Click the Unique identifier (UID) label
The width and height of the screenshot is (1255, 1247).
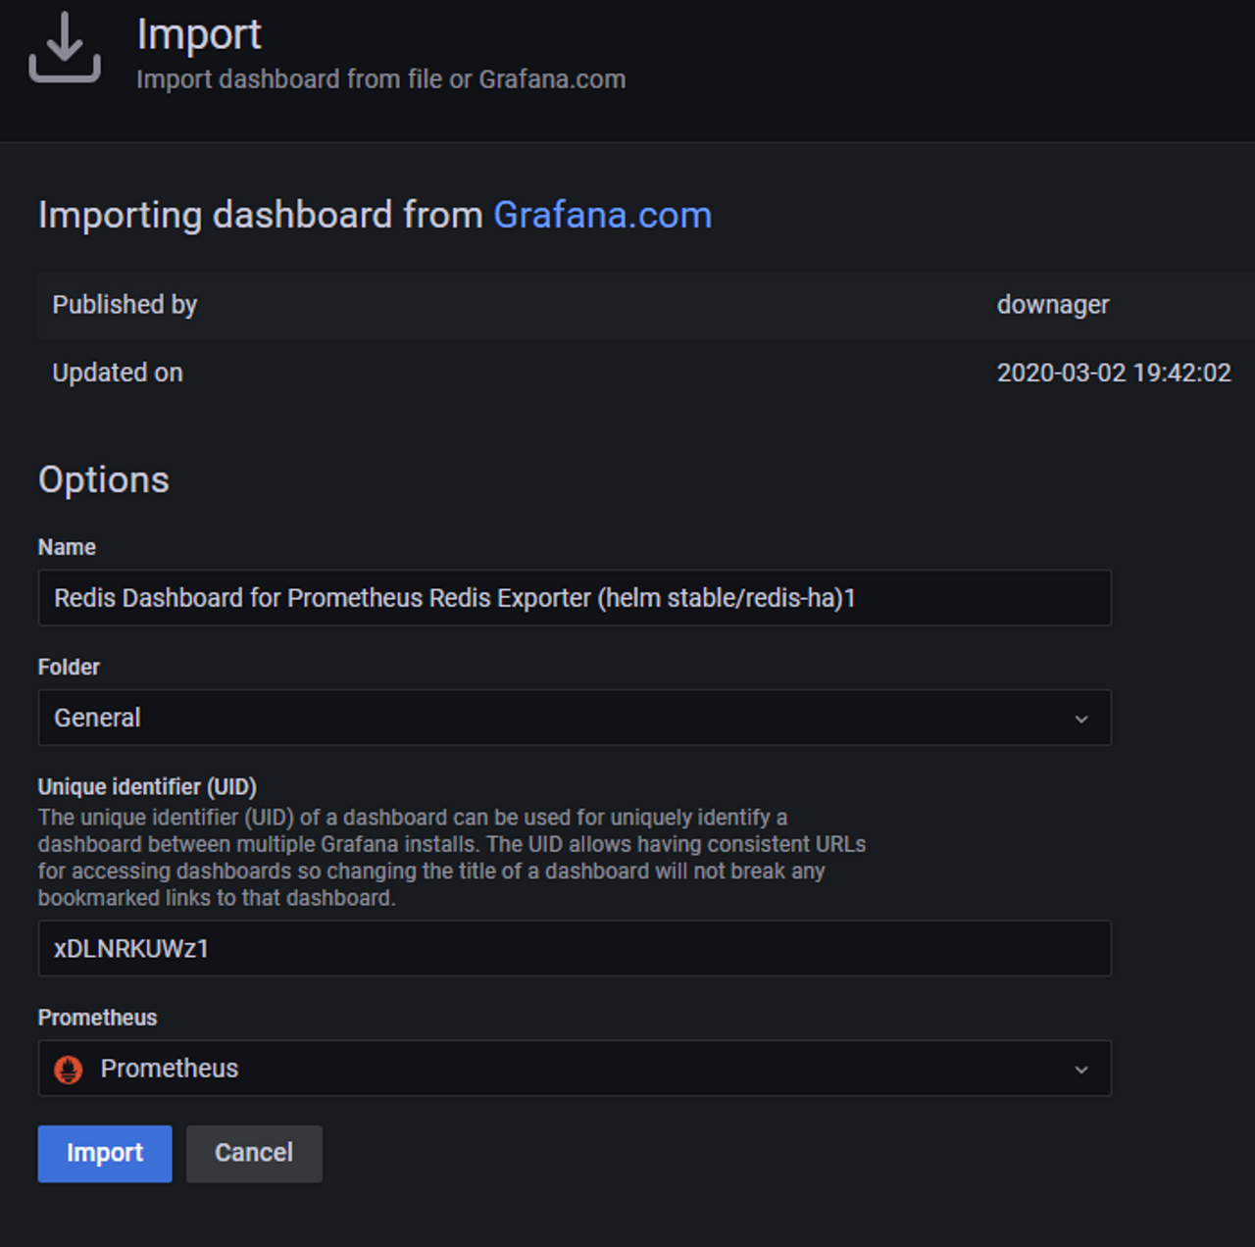click(x=147, y=786)
